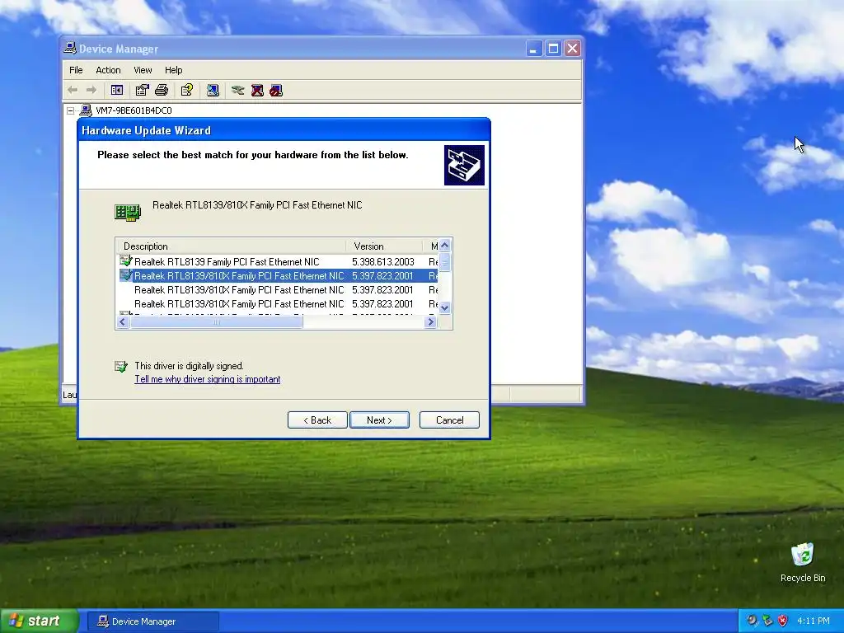The image size is (844, 633).
Task: Click the Device Manager title bar icon
Action: click(70, 49)
